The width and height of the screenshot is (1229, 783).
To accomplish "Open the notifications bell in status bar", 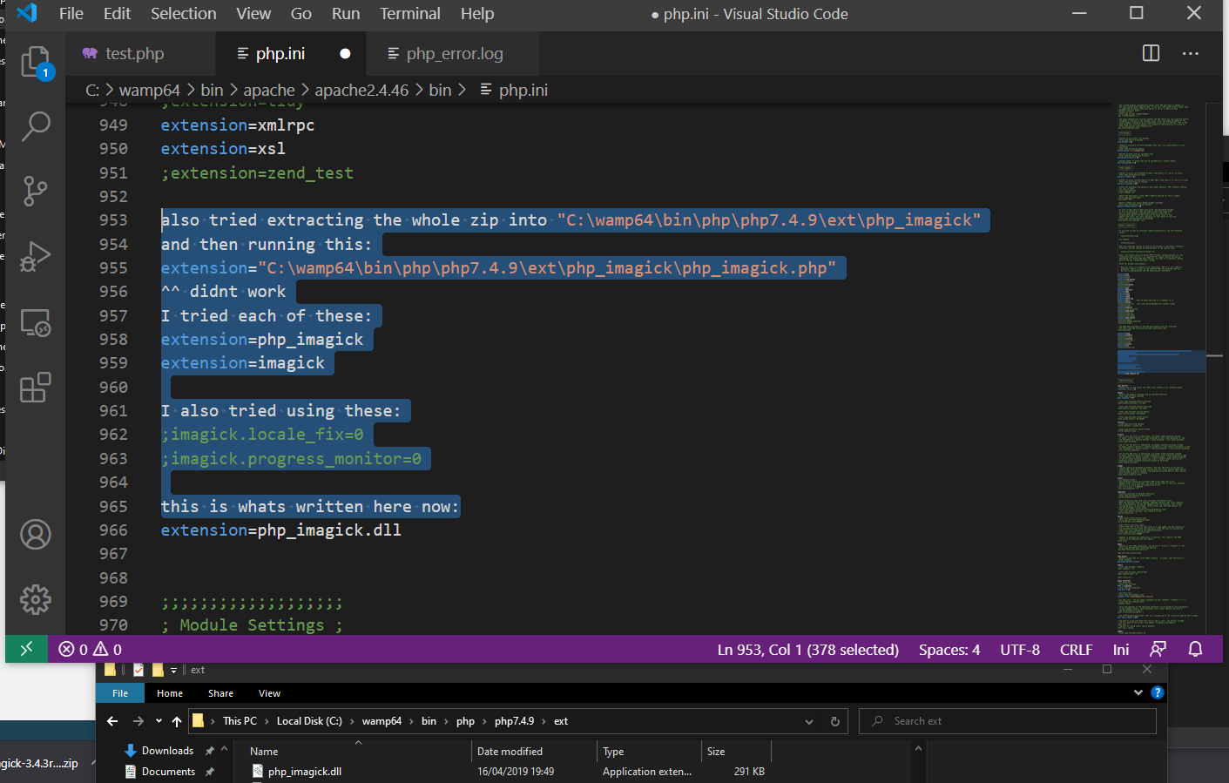I will point(1195,650).
